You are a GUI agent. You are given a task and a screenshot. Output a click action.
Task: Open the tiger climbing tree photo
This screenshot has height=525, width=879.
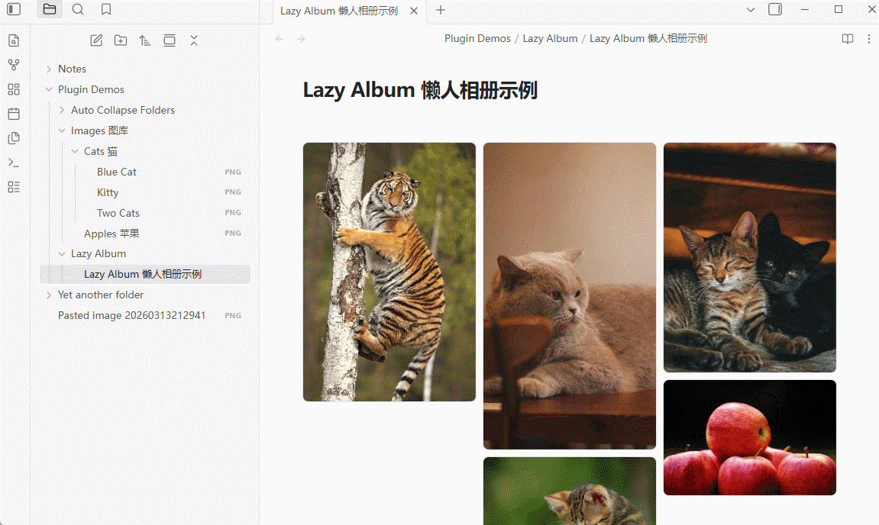click(389, 272)
